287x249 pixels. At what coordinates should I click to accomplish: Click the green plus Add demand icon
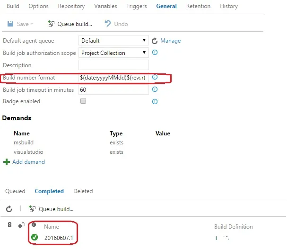7,162
